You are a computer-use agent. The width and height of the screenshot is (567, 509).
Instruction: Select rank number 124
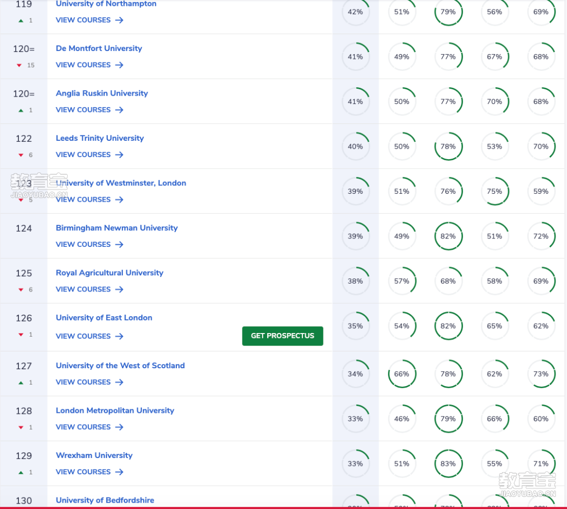point(24,228)
